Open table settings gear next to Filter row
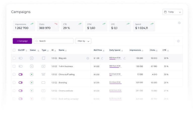 coord(178,41)
